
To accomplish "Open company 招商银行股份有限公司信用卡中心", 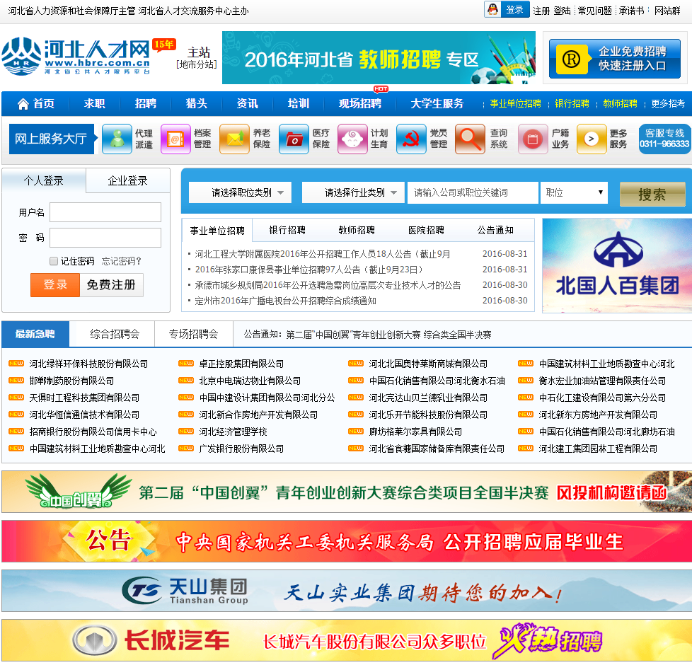I will (93, 432).
